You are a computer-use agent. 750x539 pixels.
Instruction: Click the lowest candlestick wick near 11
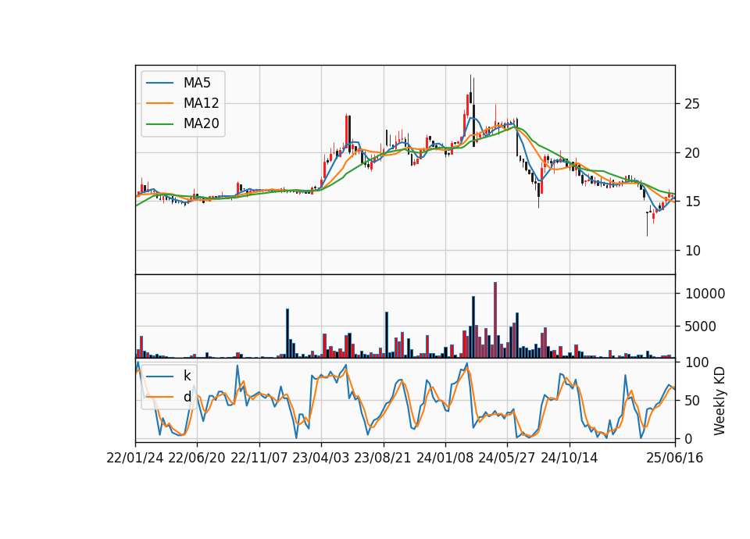point(647,223)
